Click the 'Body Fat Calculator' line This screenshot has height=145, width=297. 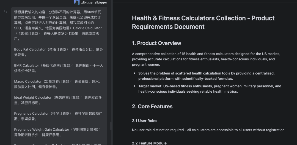tap(30, 49)
